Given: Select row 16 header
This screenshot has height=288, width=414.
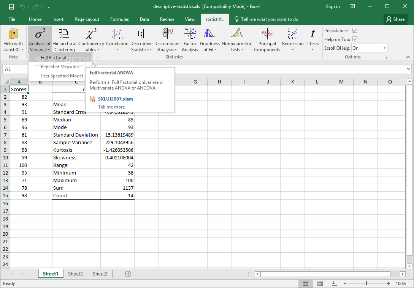Looking at the screenshot, I should (x=5, y=203).
